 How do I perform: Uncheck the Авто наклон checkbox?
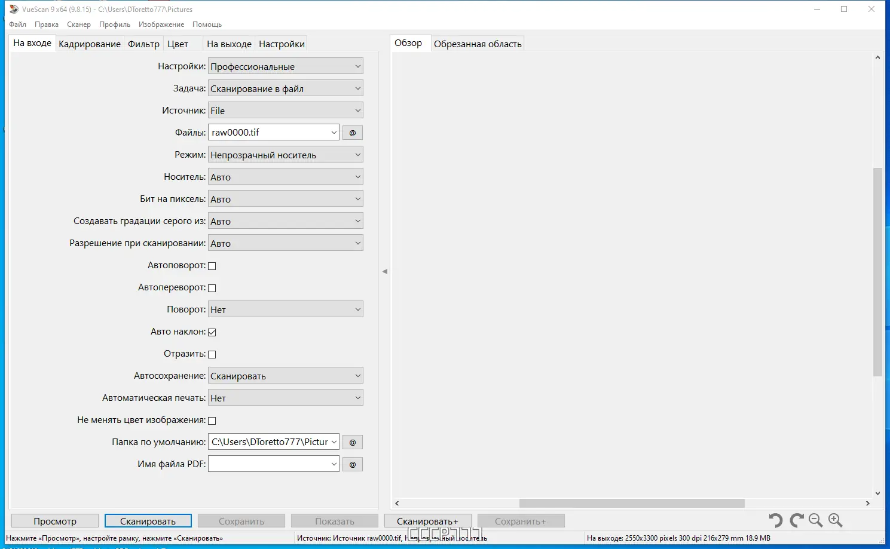click(x=212, y=332)
